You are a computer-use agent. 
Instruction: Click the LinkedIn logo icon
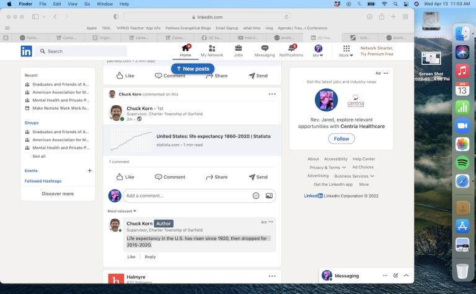[x=26, y=51]
